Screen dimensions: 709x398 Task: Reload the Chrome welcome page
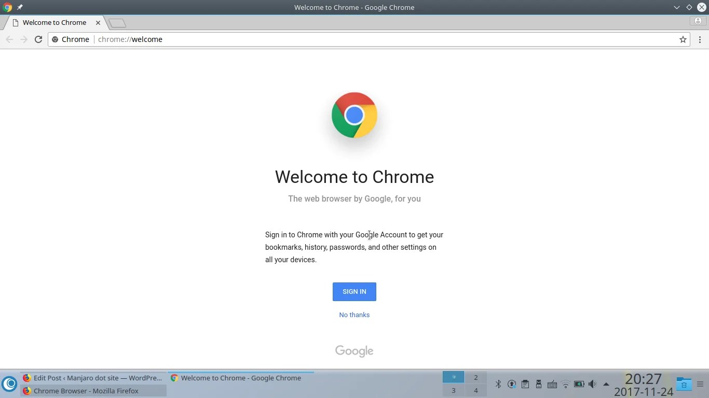coord(38,39)
